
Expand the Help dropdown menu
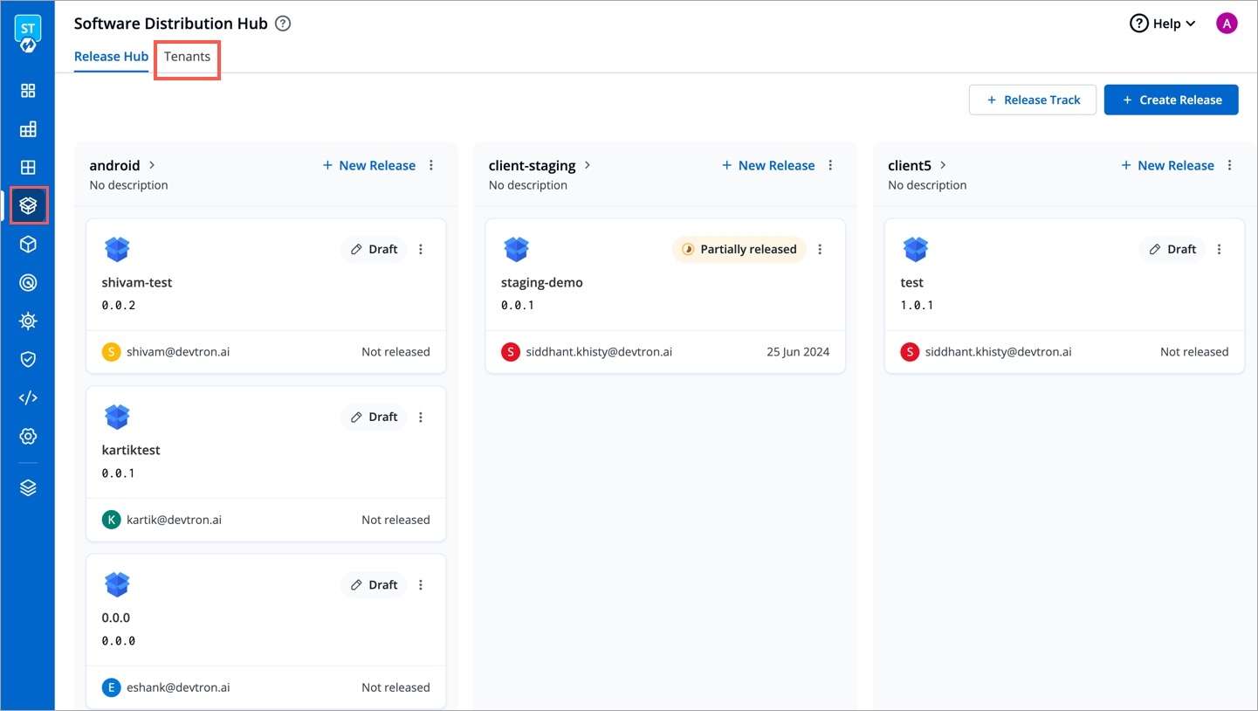pyautogui.click(x=1163, y=24)
